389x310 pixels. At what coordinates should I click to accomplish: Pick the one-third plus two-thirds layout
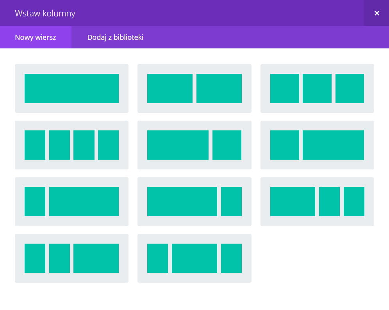point(317,145)
